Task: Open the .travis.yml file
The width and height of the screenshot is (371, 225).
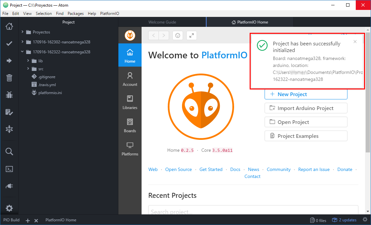Action: tap(47, 85)
